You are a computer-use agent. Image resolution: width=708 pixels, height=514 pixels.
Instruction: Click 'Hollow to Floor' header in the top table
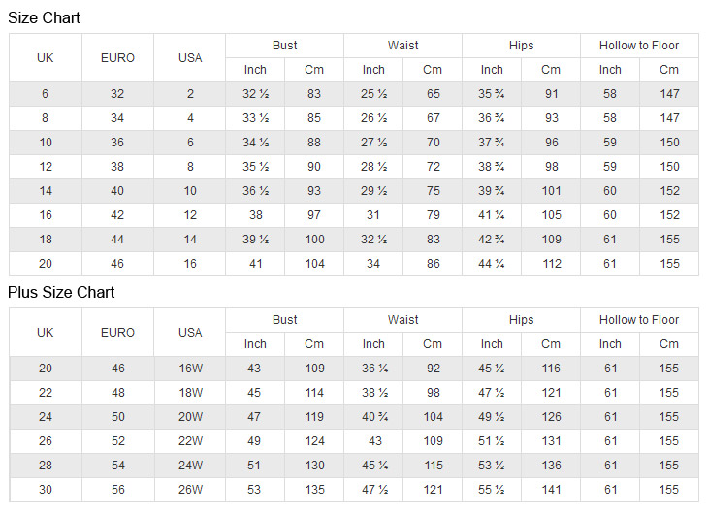639,46
